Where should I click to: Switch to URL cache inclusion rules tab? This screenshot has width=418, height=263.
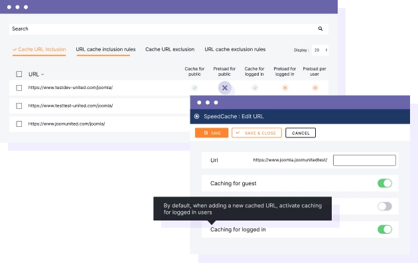[x=105, y=49]
